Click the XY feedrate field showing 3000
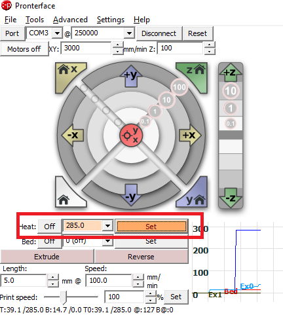This screenshot has height=332, width=283. click(86, 48)
